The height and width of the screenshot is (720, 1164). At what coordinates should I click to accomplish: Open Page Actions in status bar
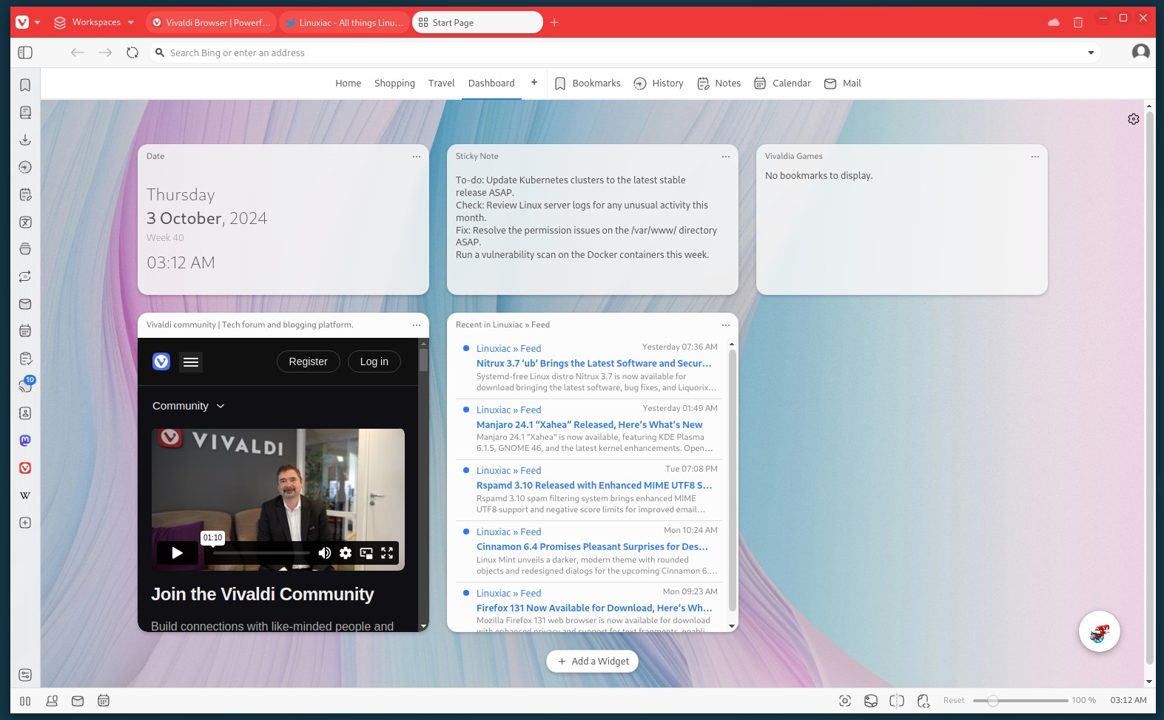coord(923,701)
